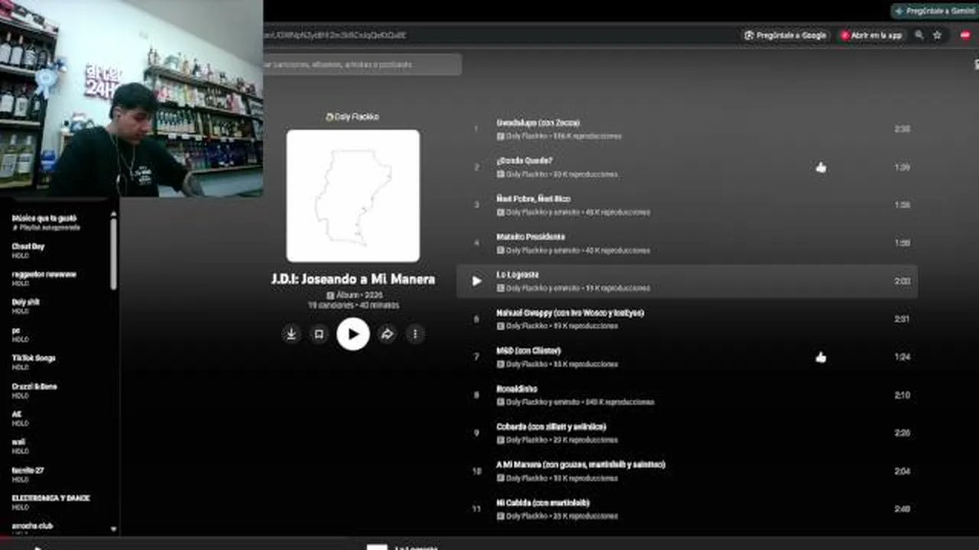Download the J.D.I album

tap(291, 334)
